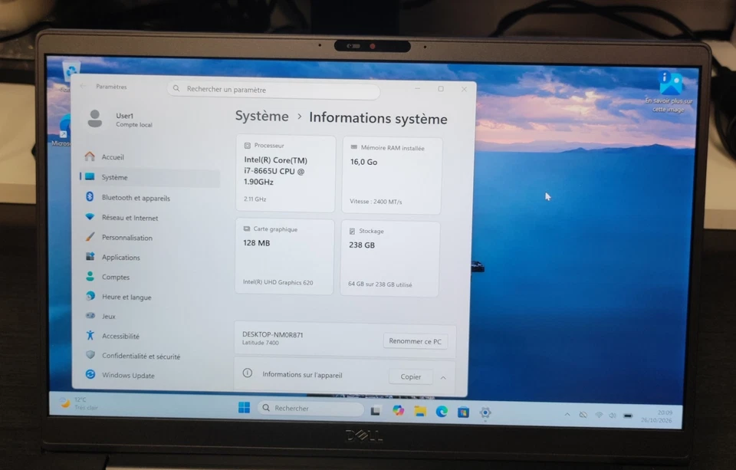Collapse the Informations sur l'appareil section
This screenshot has width=736, height=470.
point(443,377)
